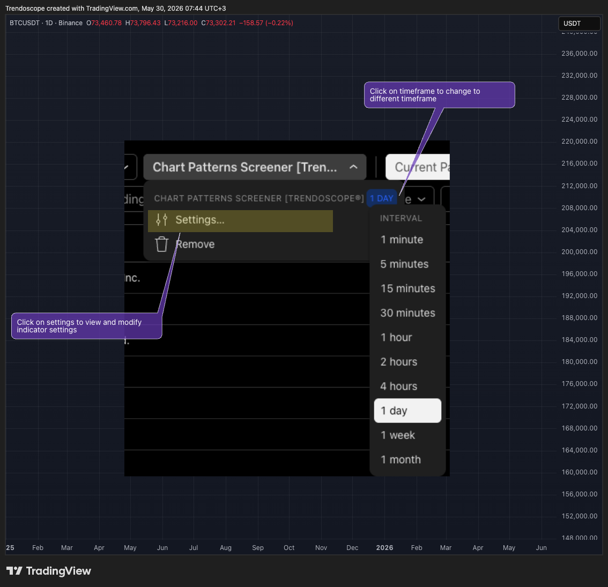
Task: Click the 1 DAY timeframe badge
Action: (x=382, y=198)
